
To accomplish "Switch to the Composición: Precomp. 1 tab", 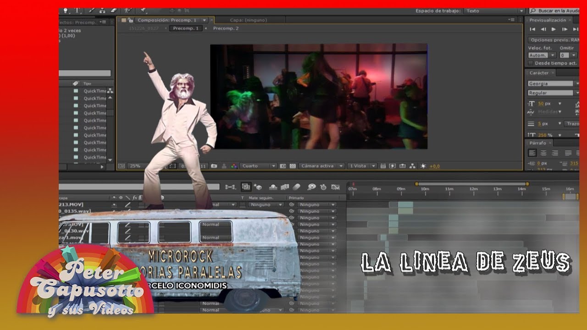I will 167,20.
